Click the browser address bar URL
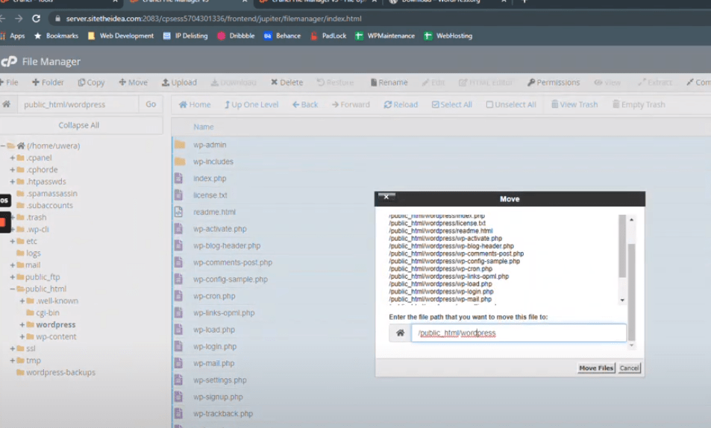 [x=213, y=19]
